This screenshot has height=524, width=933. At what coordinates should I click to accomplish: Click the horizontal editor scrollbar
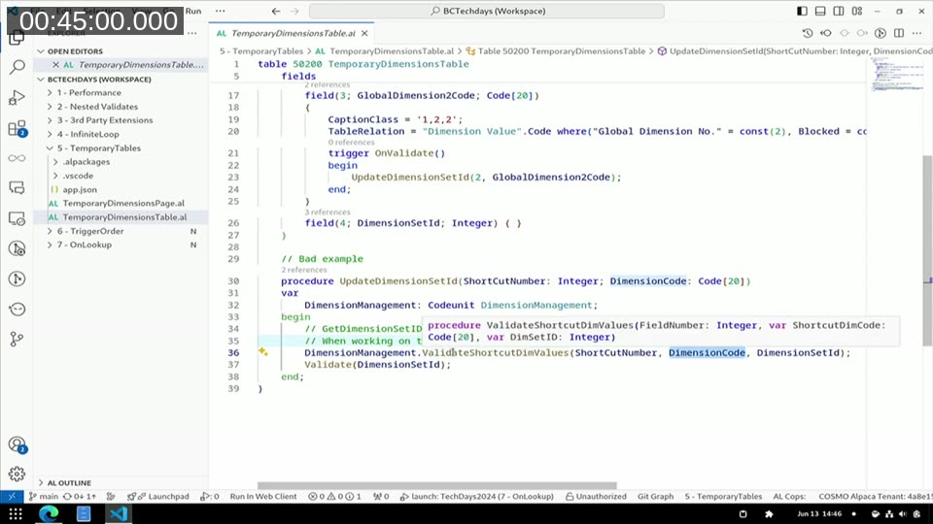[436, 485]
